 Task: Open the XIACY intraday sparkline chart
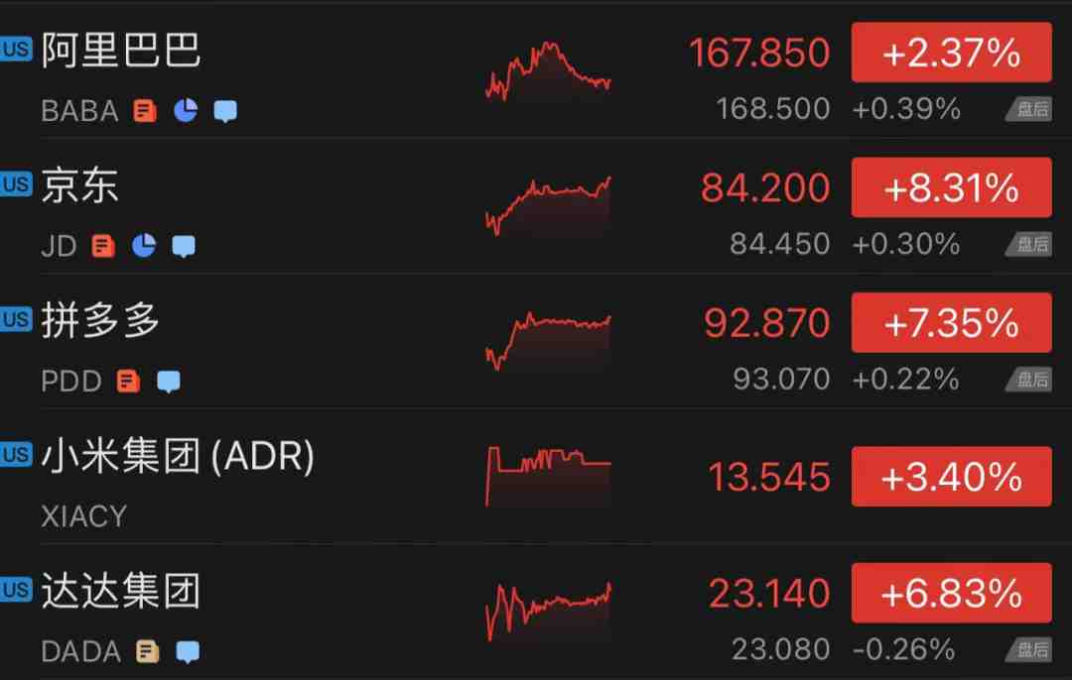pos(548,477)
